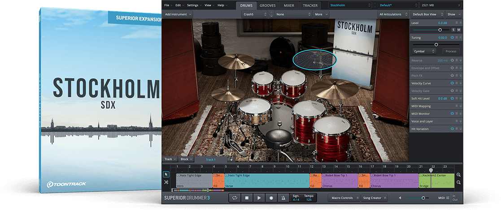Toggle the loop playback button
The image size is (501, 210).
[234, 197]
